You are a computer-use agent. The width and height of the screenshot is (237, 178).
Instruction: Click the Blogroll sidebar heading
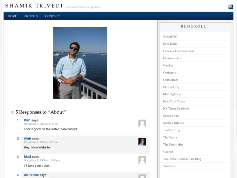coord(194,26)
